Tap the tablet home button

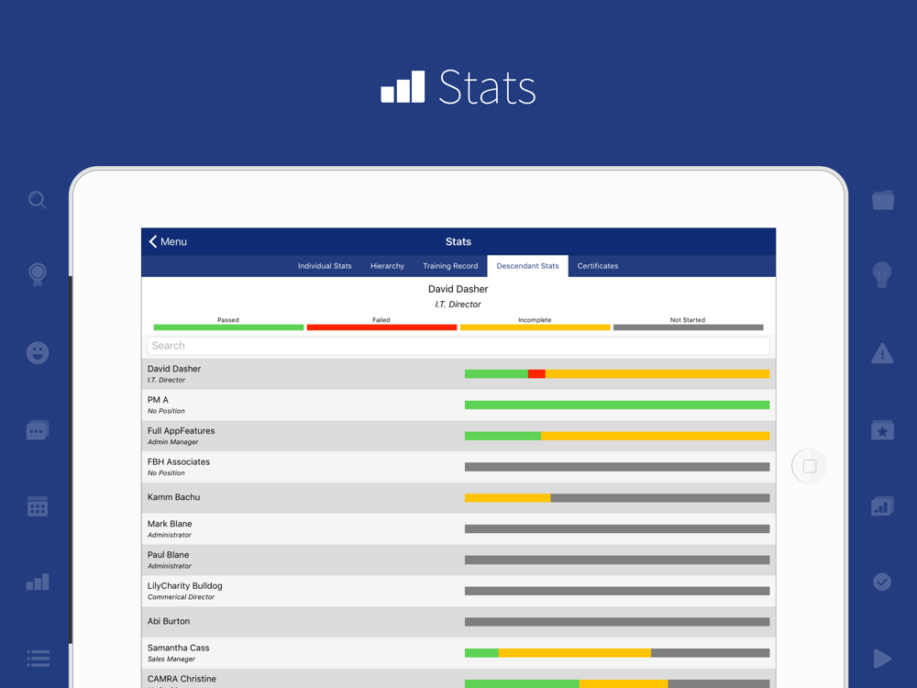pyautogui.click(x=810, y=466)
